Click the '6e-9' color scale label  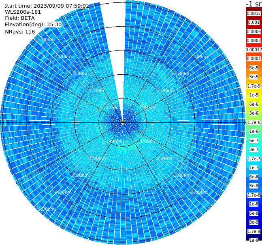coord(254,213)
